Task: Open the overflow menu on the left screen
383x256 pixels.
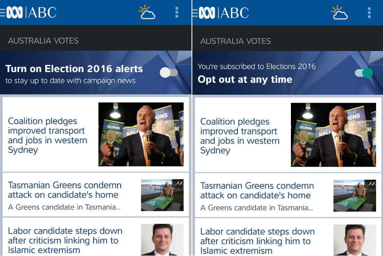Action: tap(176, 13)
